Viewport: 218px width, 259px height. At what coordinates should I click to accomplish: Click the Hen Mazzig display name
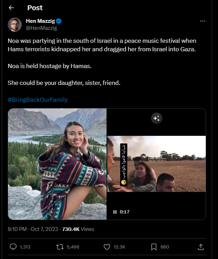pyautogui.click(x=41, y=21)
